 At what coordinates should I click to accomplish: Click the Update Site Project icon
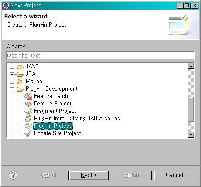click(28, 133)
